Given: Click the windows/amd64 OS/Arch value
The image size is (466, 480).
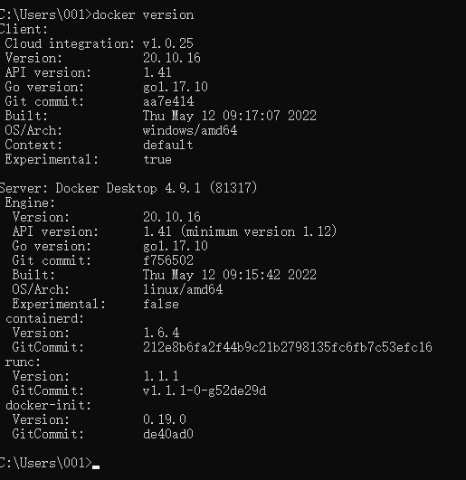Looking at the screenshot, I should pos(190,130).
